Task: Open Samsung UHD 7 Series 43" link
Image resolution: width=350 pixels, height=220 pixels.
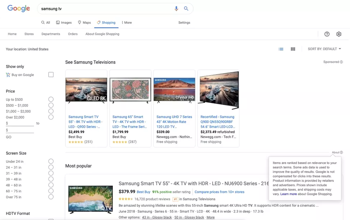Action: pos(174,122)
